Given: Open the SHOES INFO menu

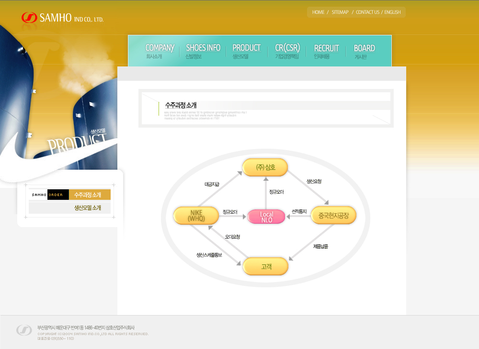Looking at the screenshot, I should [x=203, y=51].
